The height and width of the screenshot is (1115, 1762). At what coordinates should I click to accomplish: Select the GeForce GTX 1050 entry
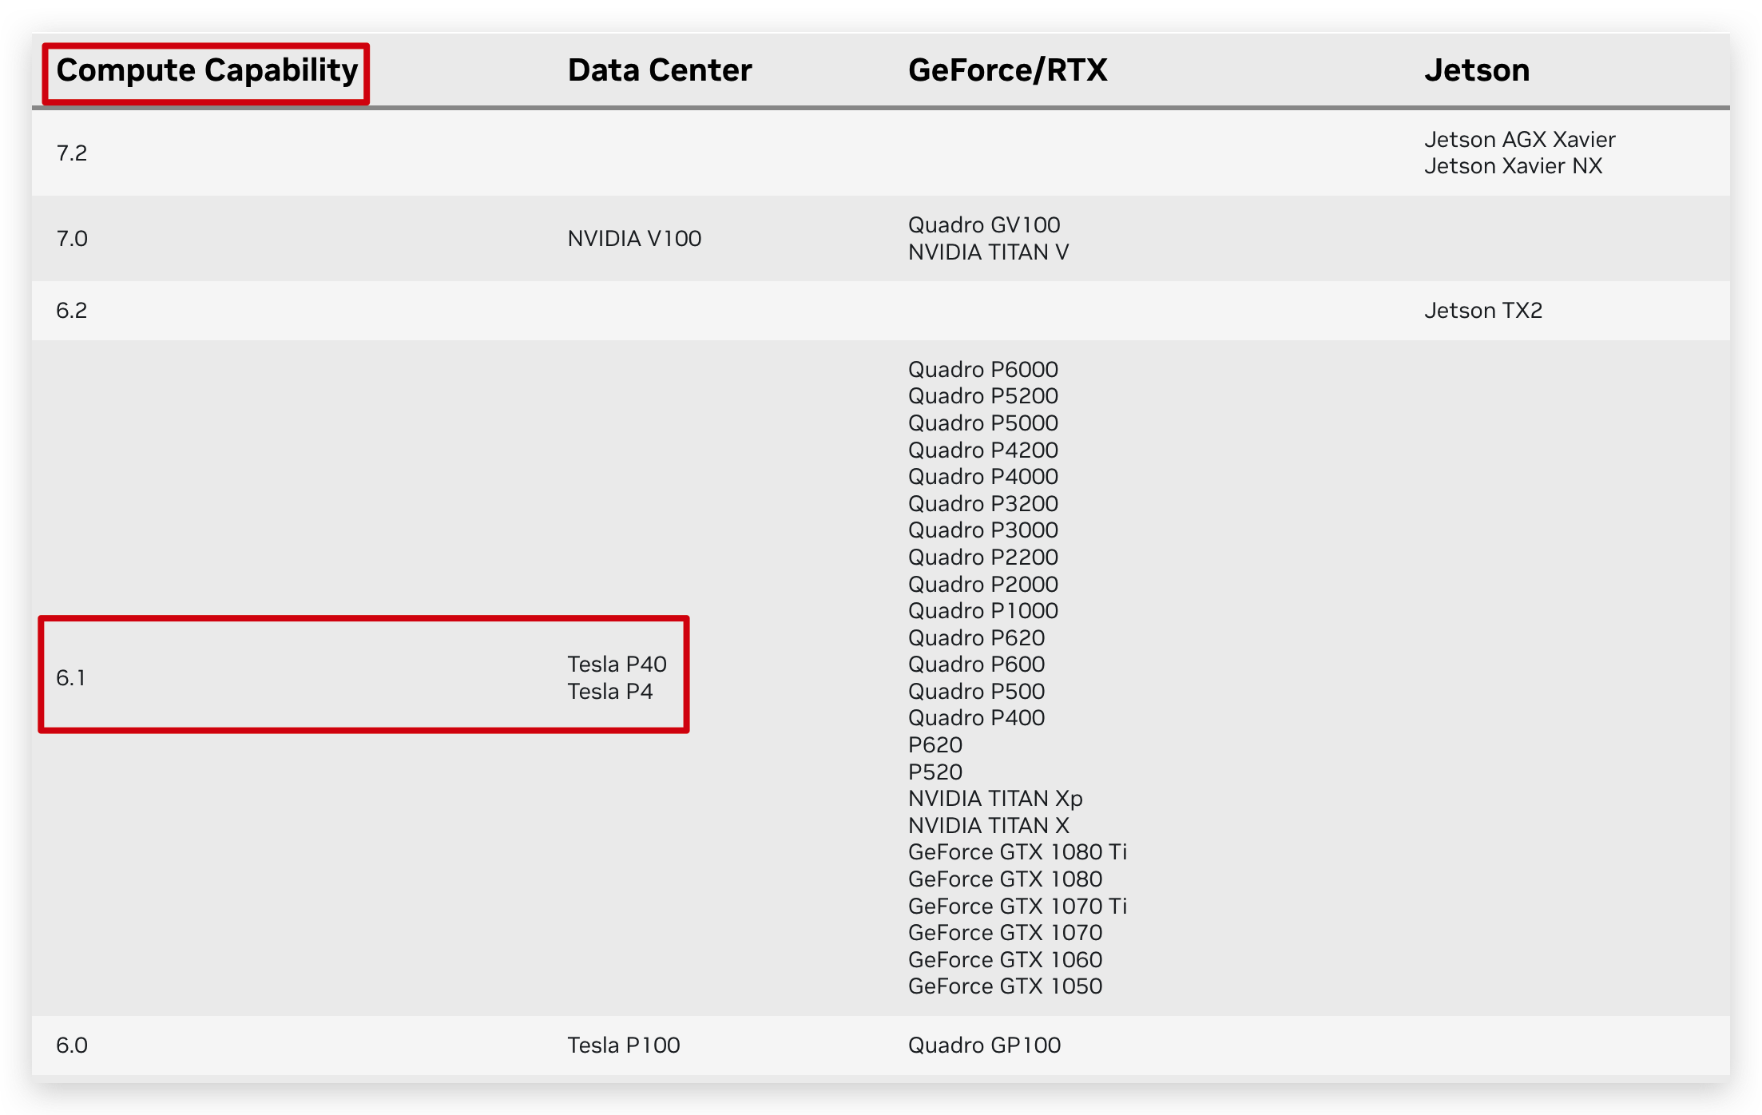[x=1004, y=986]
